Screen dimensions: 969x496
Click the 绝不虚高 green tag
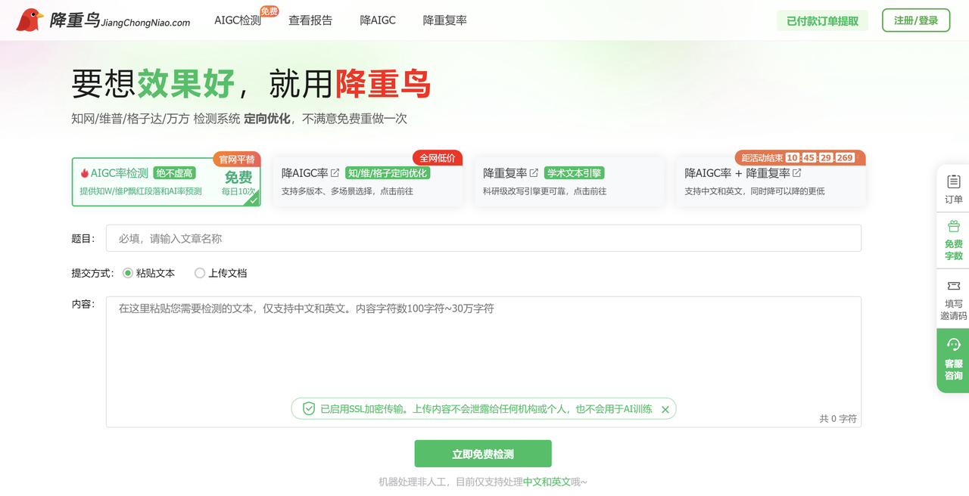pyautogui.click(x=174, y=173)
